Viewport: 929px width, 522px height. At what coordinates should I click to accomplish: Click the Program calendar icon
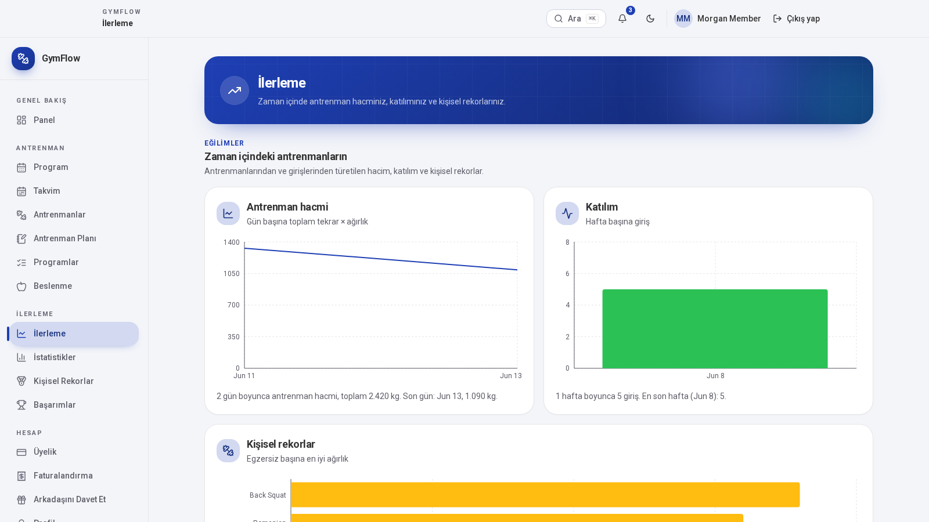click(x=21, y=168)
